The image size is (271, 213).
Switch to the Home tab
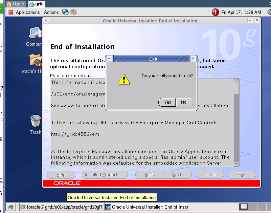[x=15, y=4]
